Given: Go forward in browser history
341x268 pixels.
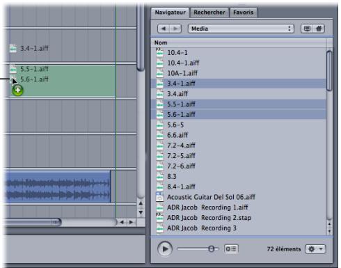Looking at the screenshot, I should [175, 29].
